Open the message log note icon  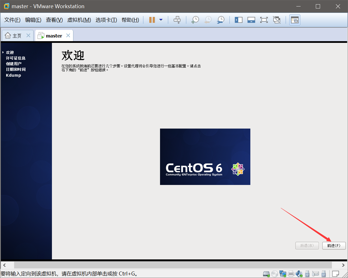336,273
